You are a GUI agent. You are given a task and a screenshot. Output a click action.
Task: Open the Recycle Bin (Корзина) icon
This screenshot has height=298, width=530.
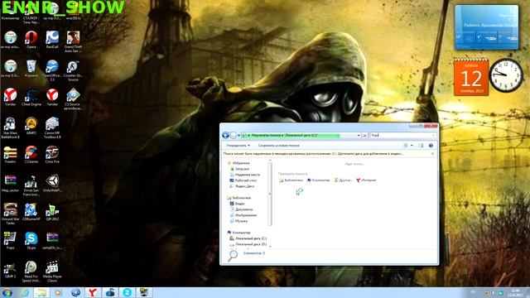tap(31, 69)
